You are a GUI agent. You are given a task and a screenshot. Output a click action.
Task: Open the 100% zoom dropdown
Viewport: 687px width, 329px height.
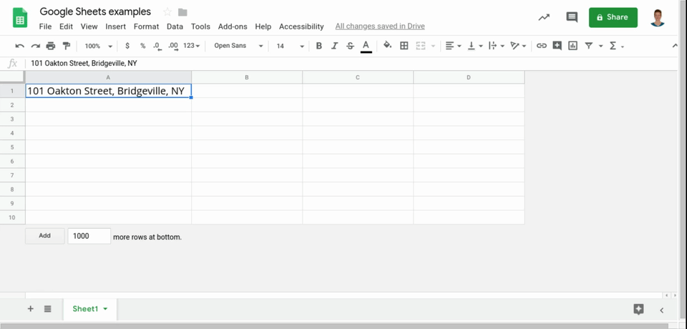click(x=99, y=46)
